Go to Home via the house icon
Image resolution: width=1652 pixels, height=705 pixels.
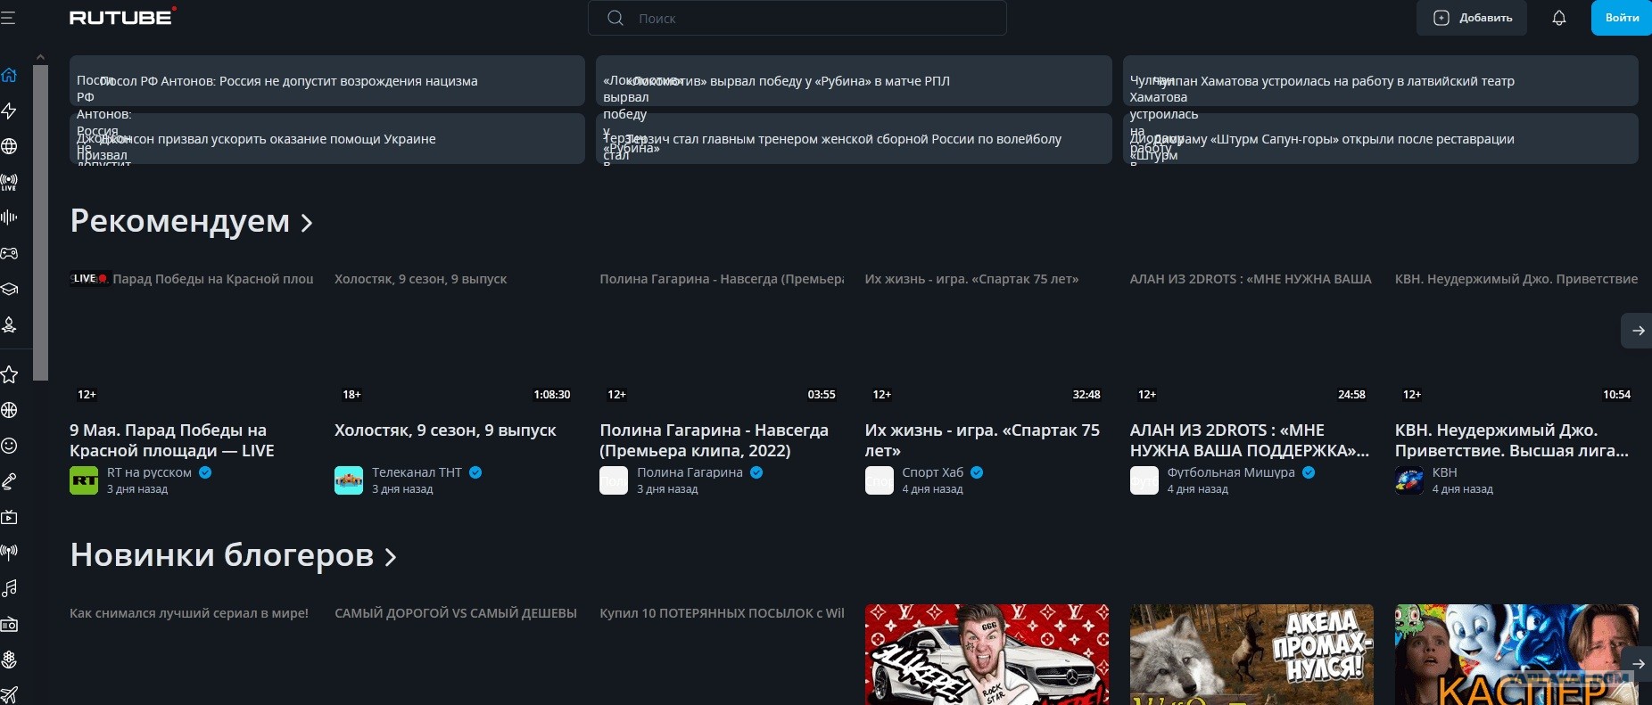click(x=9, y=75)
